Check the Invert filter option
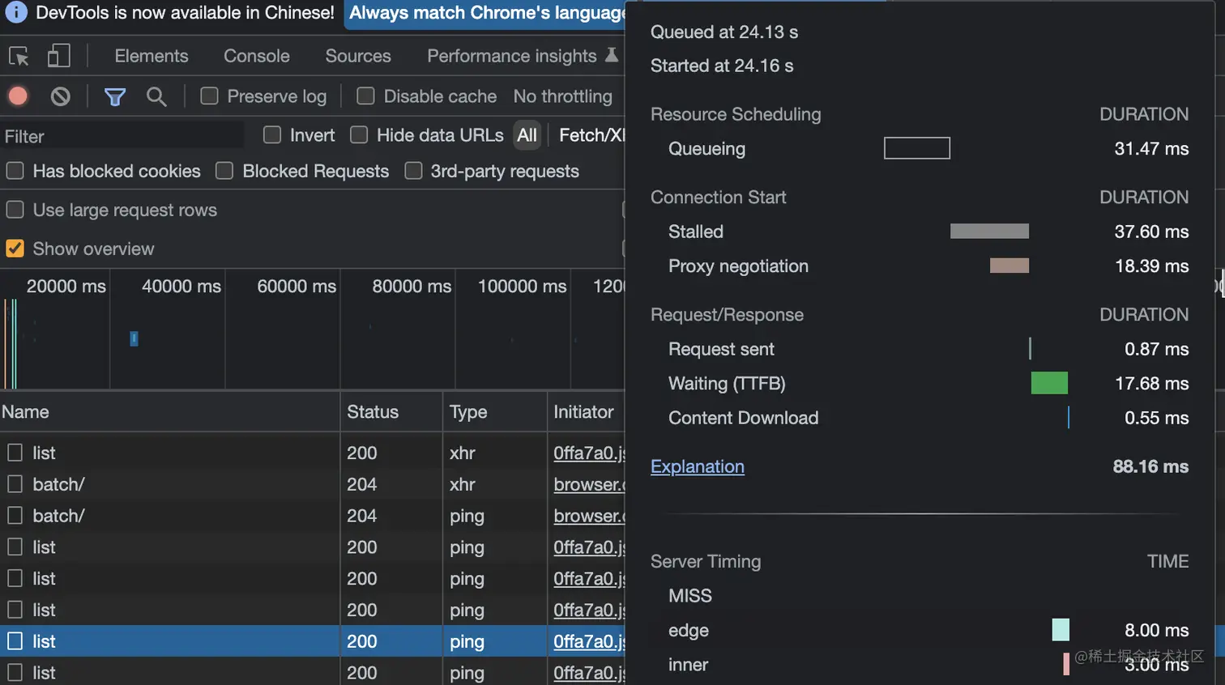The image size is (1225, 685). pos(272,134)
